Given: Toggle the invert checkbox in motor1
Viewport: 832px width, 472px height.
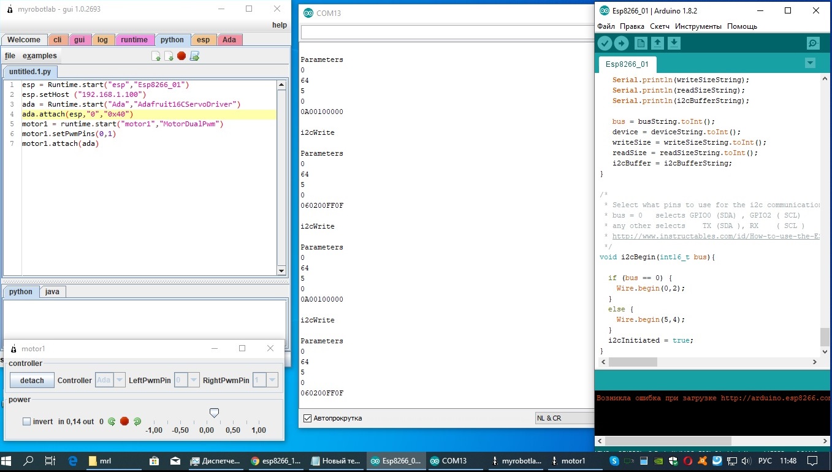Looking at the screenshot, I should 26,422.
